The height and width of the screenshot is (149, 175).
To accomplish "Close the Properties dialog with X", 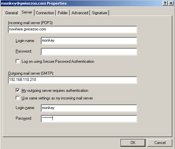I will click(x=171, y=3).
